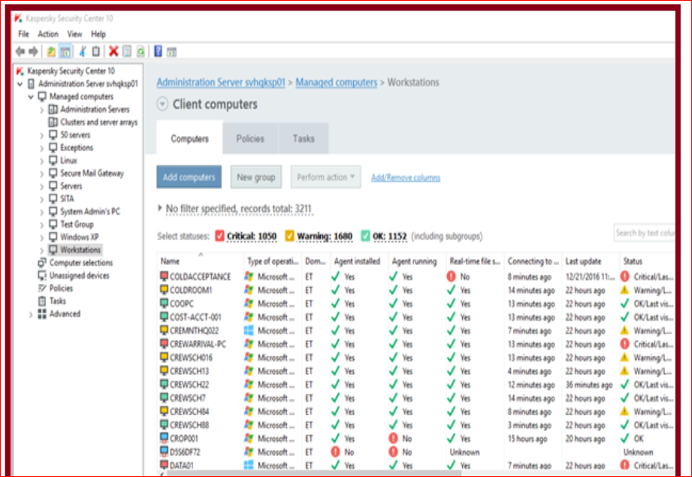Click the Add computers button
The height and width of the screenshot is (477, 692).
(x=189, y=177)
